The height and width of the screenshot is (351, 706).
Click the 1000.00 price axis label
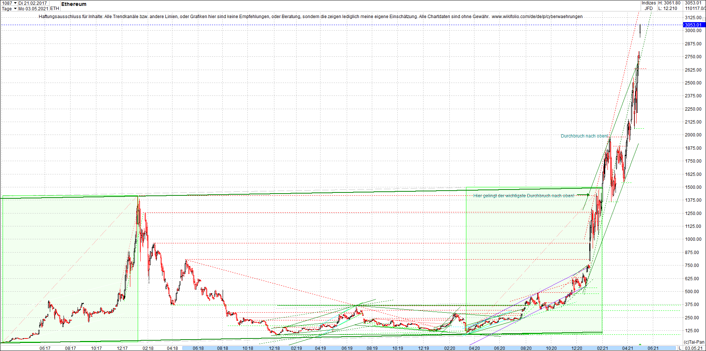tap(693, 239)
